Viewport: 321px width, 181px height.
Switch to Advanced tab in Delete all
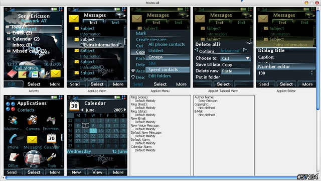click(x=230, y=51)
